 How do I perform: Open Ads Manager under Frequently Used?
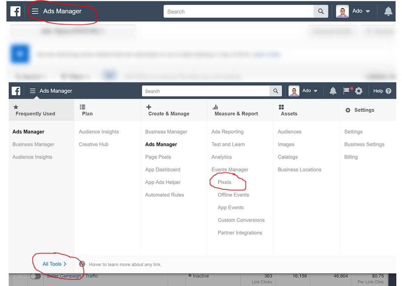[x=28, y=132]
